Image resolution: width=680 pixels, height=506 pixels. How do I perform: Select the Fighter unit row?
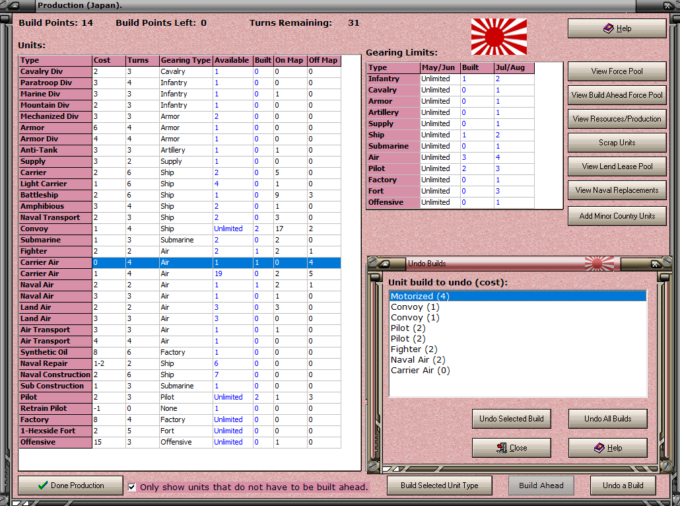tap(180, 251)
